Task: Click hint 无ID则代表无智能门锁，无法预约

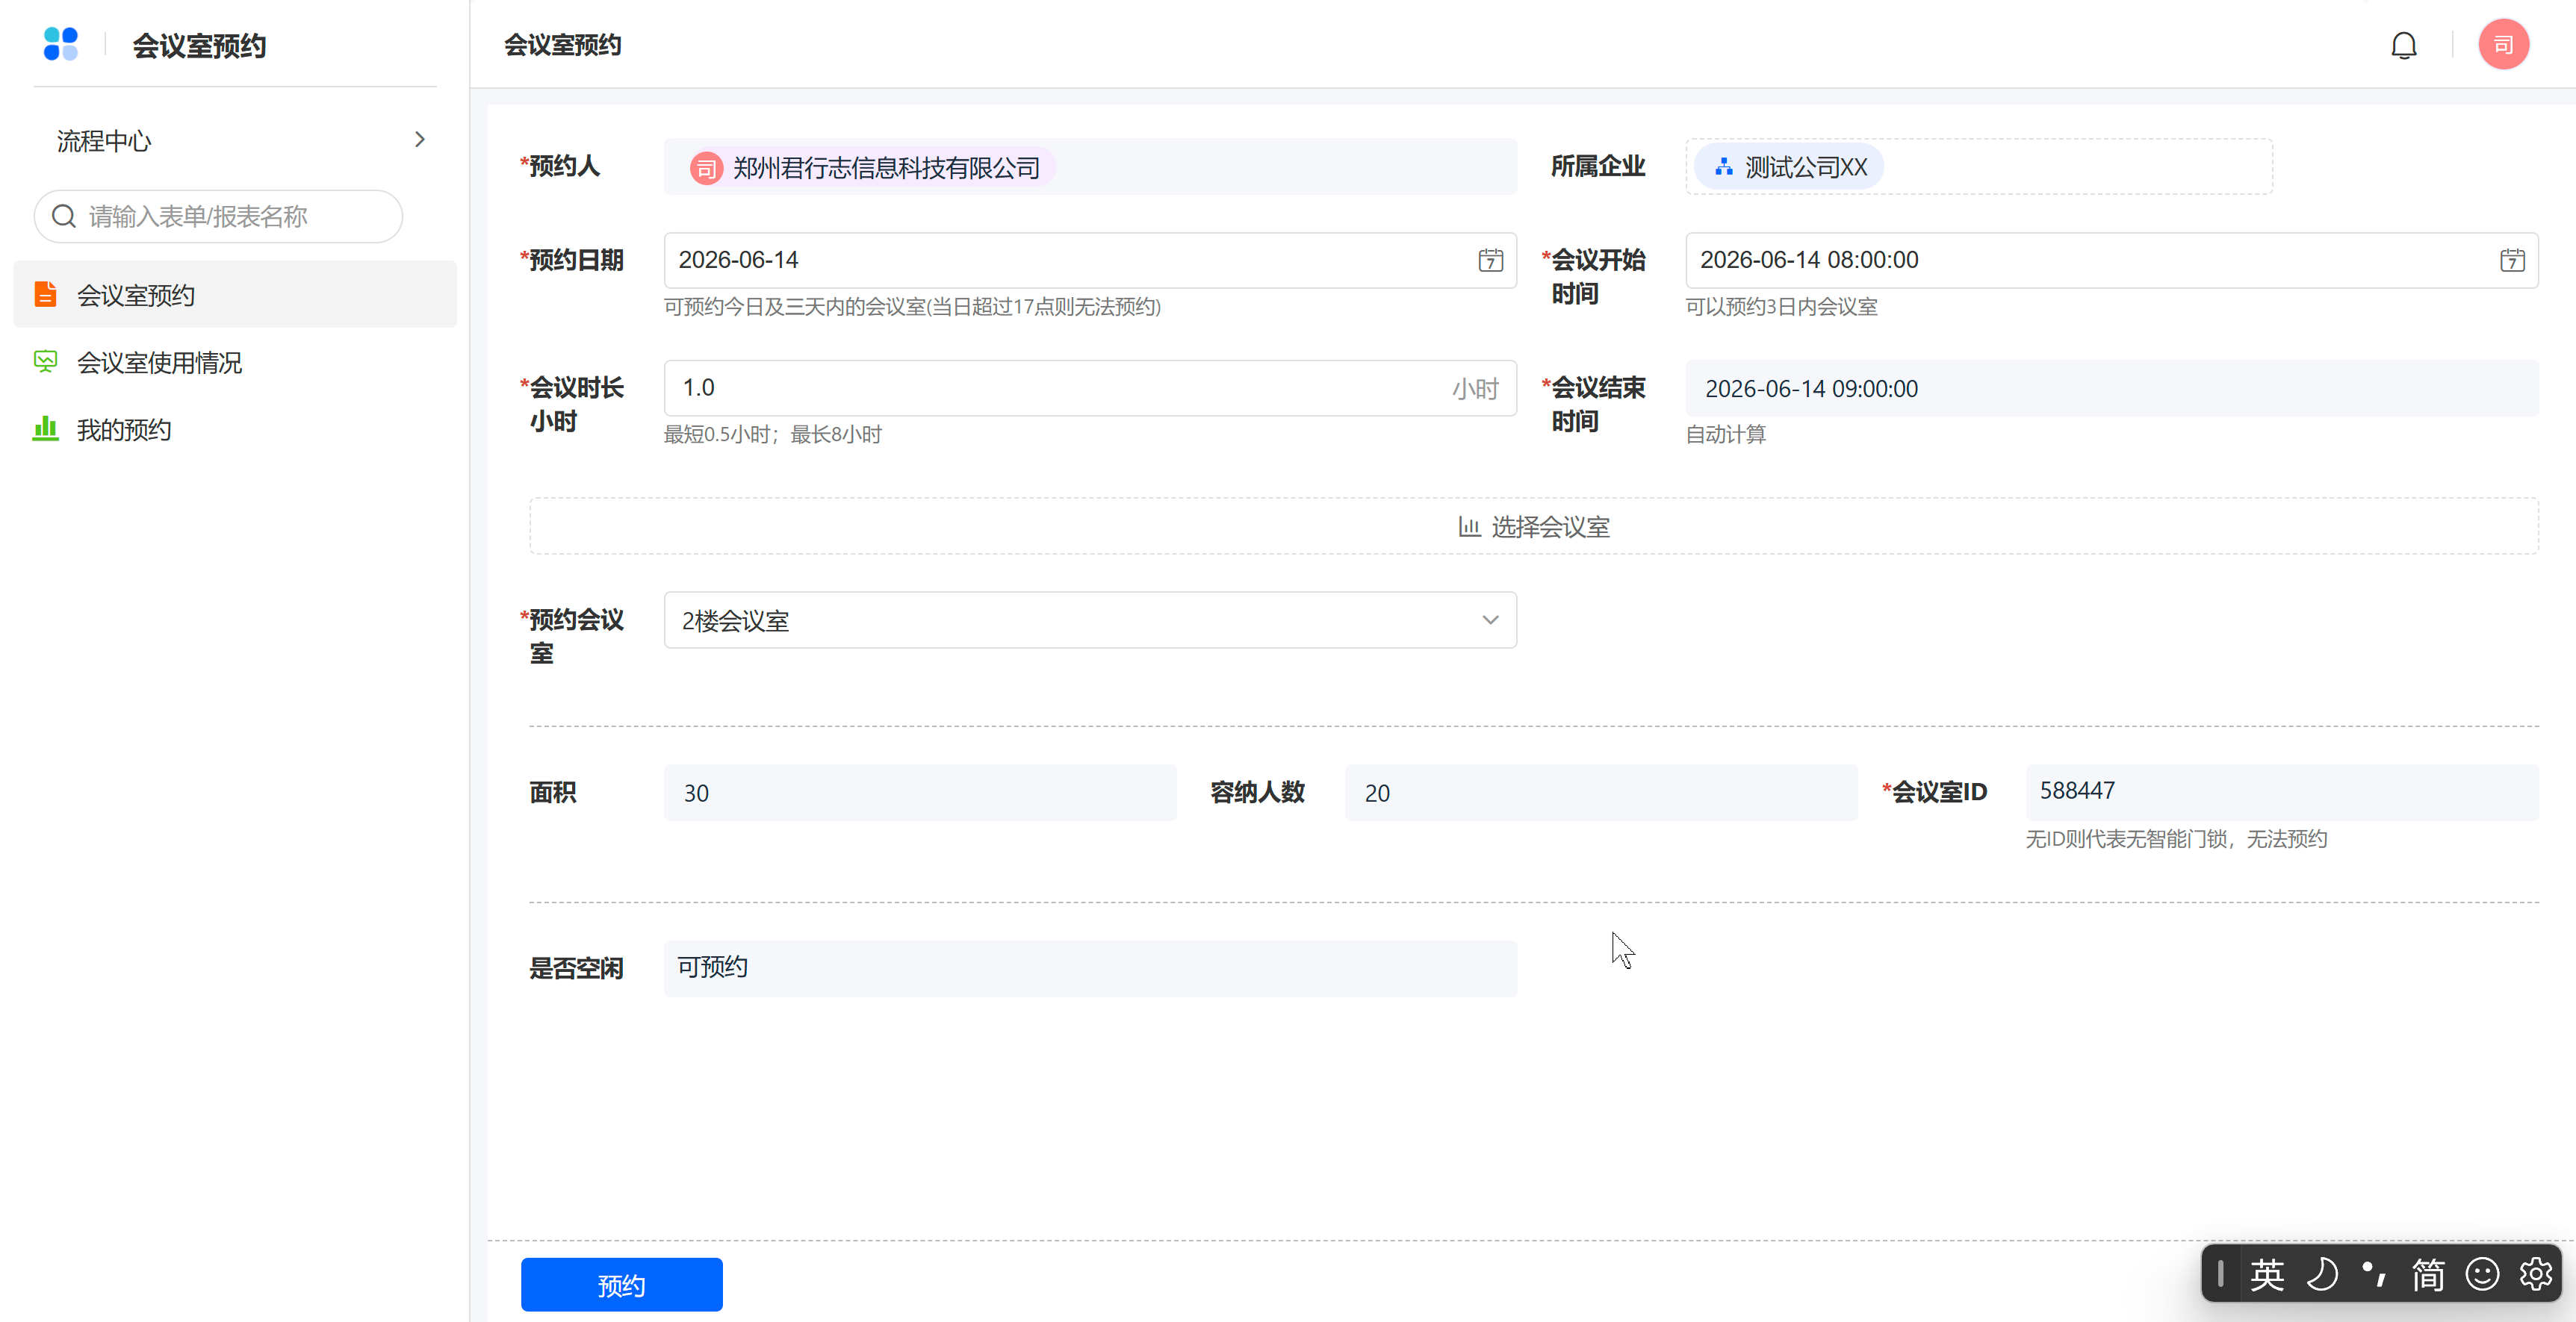Action: tap(2176, 838)
